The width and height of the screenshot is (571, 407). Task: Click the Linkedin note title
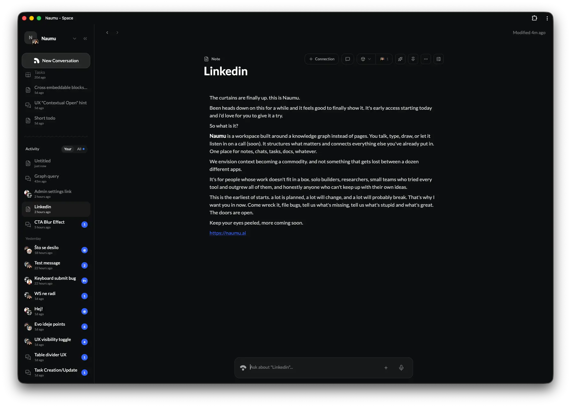coord(226,71)
